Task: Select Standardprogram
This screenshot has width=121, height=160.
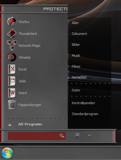Action: 85,114
